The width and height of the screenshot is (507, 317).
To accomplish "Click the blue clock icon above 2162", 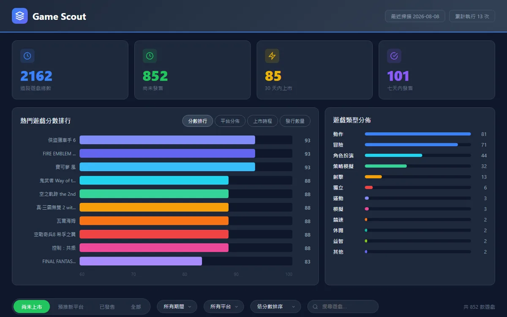I will point(27,56).
